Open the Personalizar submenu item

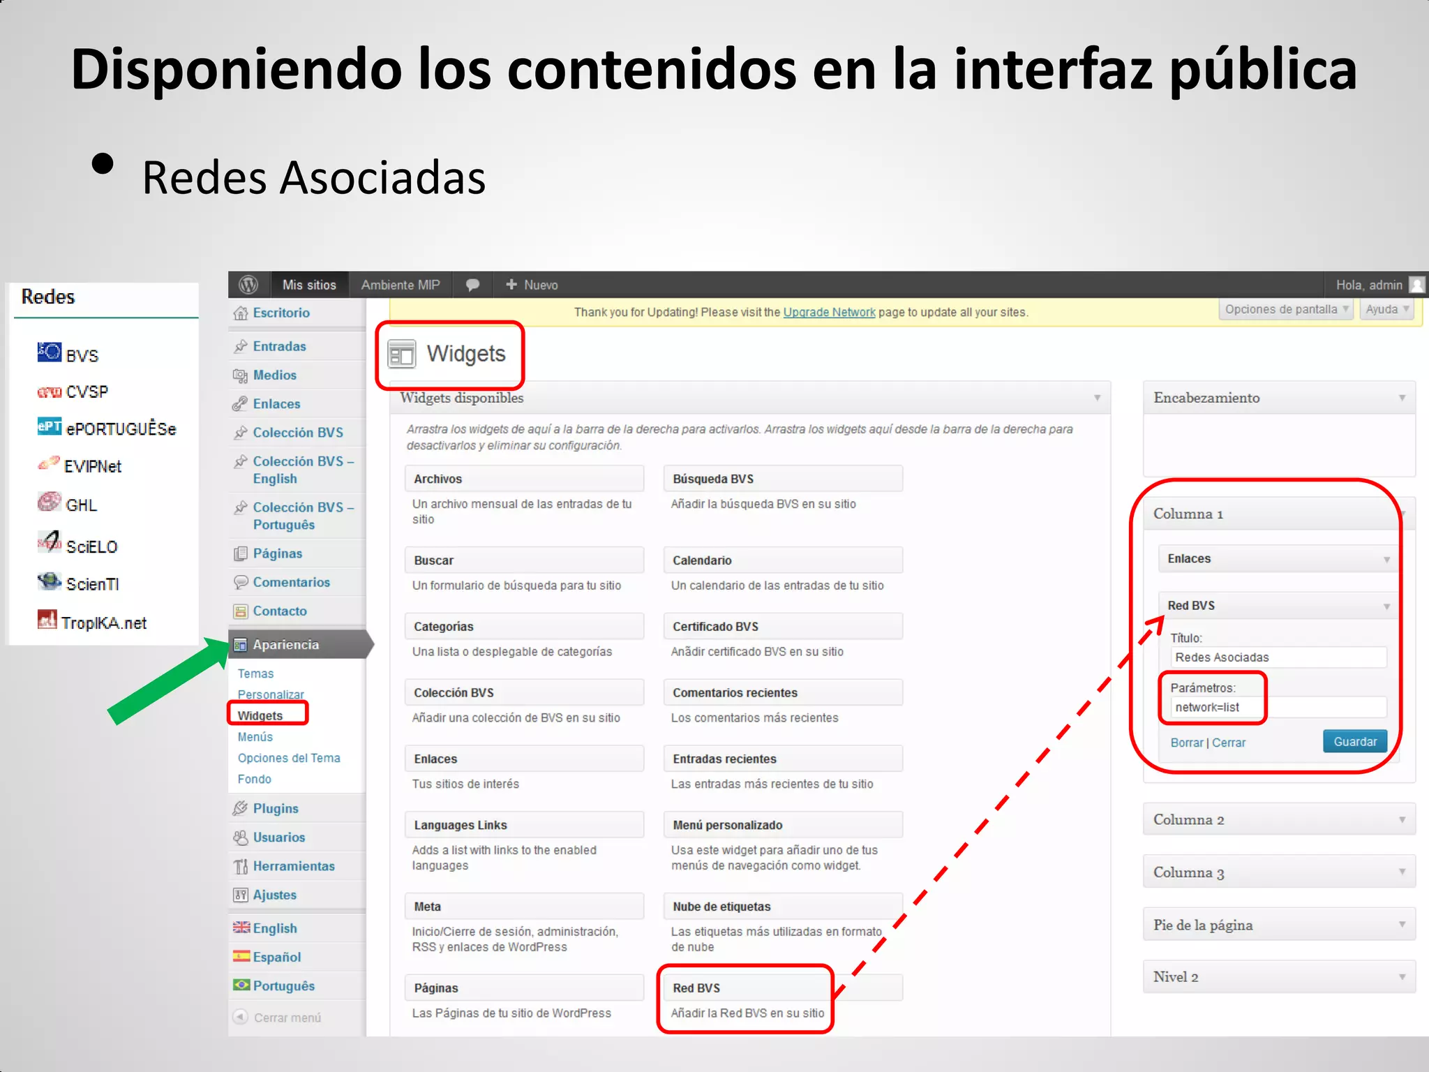(271, 694)
